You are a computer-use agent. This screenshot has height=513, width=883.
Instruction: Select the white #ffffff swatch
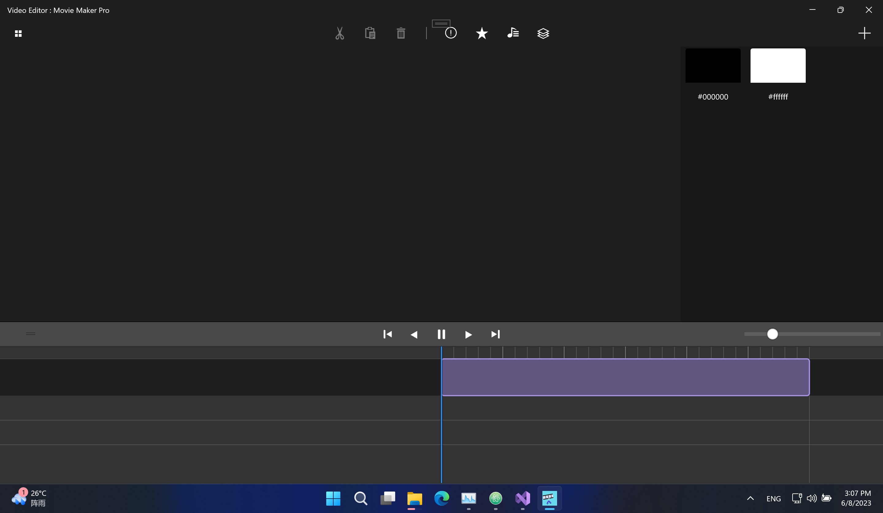click(x=778, y=66)
